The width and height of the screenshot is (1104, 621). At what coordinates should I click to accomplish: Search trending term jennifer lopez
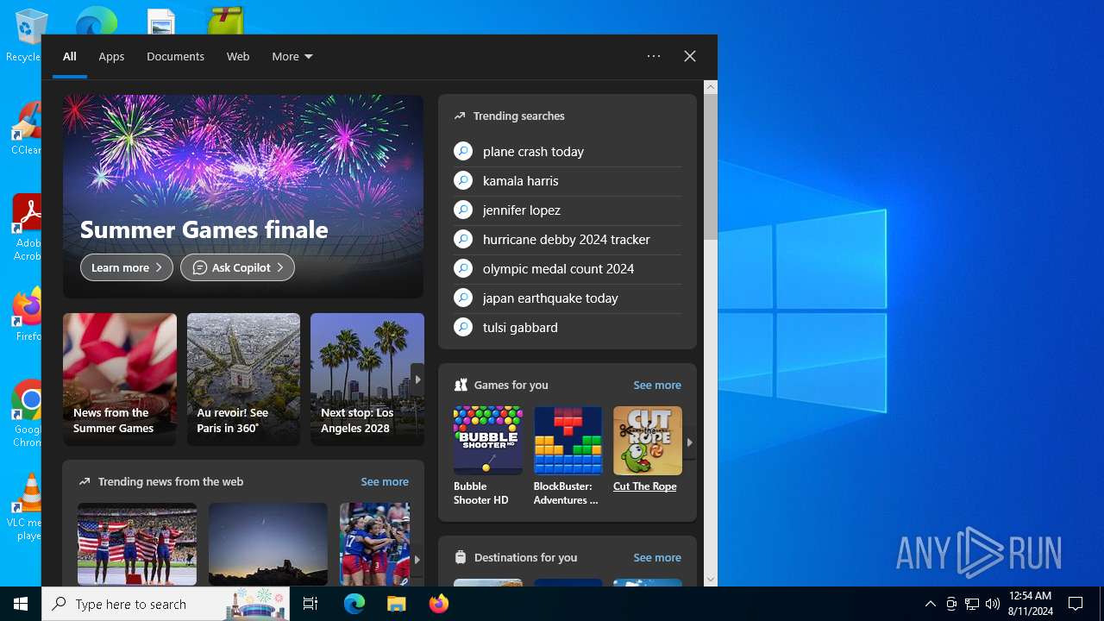[x=521, y=210]
